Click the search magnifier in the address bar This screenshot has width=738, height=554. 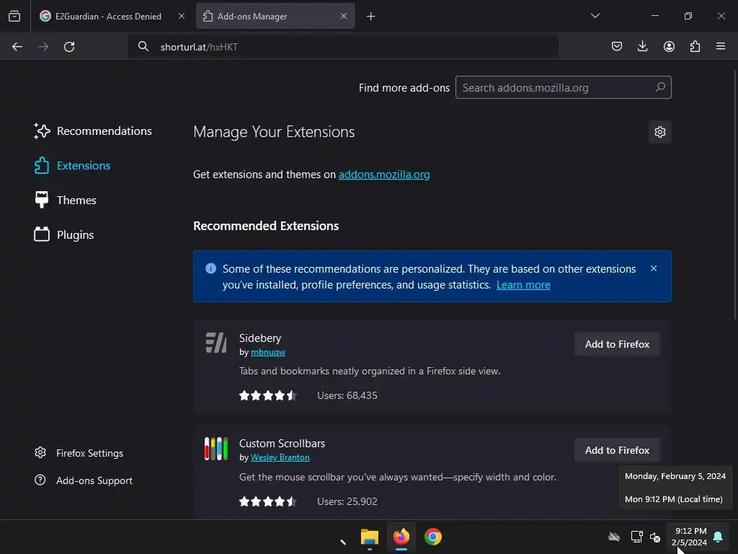coord(143,46)
